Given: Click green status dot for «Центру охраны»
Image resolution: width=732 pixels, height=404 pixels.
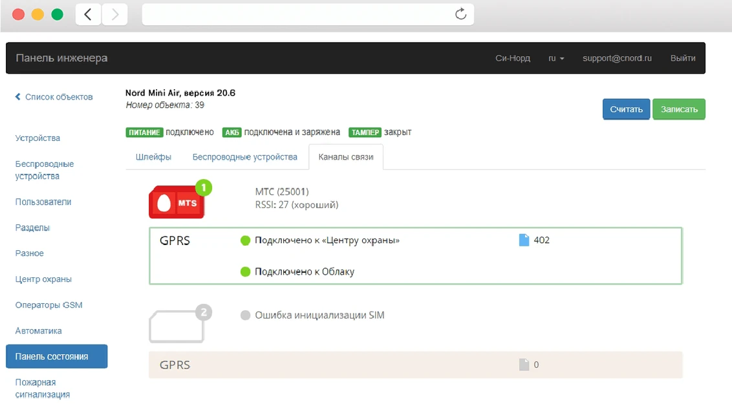Looking at the screenshot, I should tap(245, 240).
